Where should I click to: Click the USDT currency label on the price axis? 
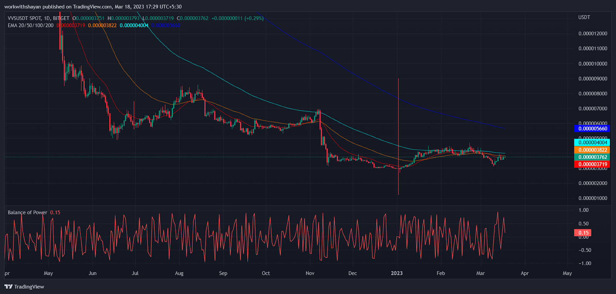click(584, 17)
